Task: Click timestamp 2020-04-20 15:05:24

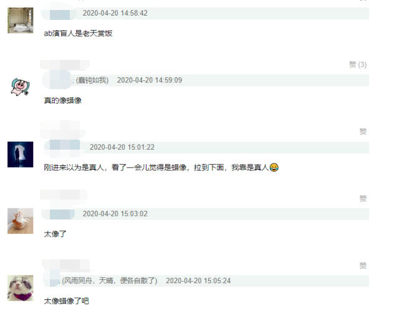Action: [x=198, y=281]
